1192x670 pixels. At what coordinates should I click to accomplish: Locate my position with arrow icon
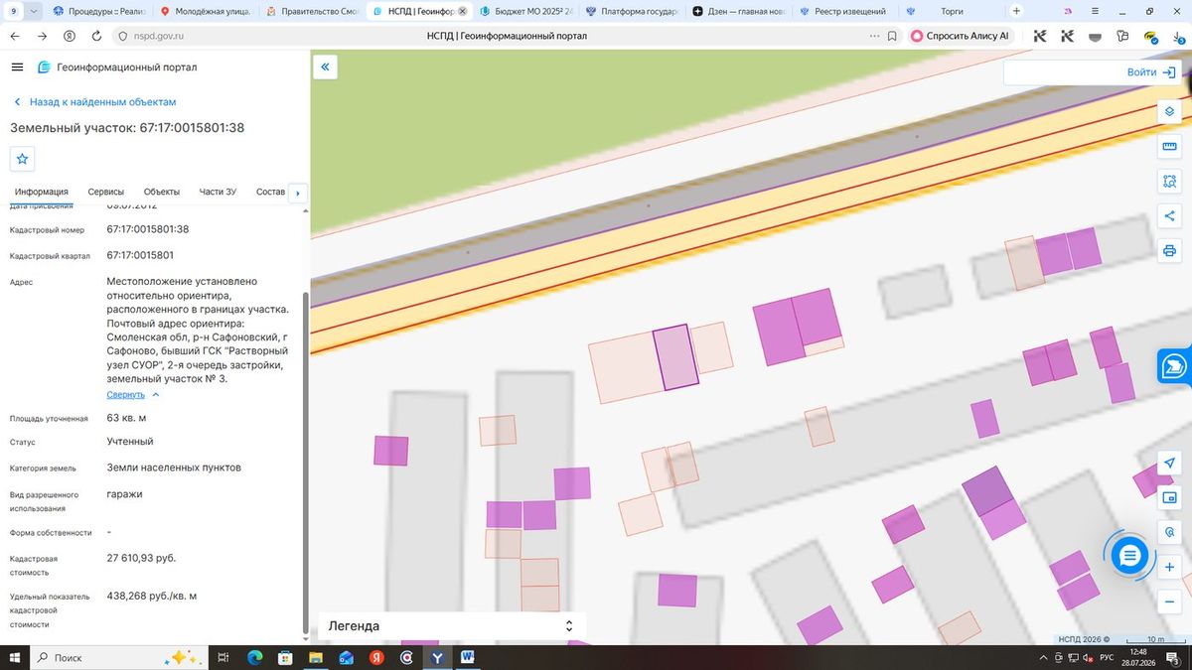[1169, 464]
